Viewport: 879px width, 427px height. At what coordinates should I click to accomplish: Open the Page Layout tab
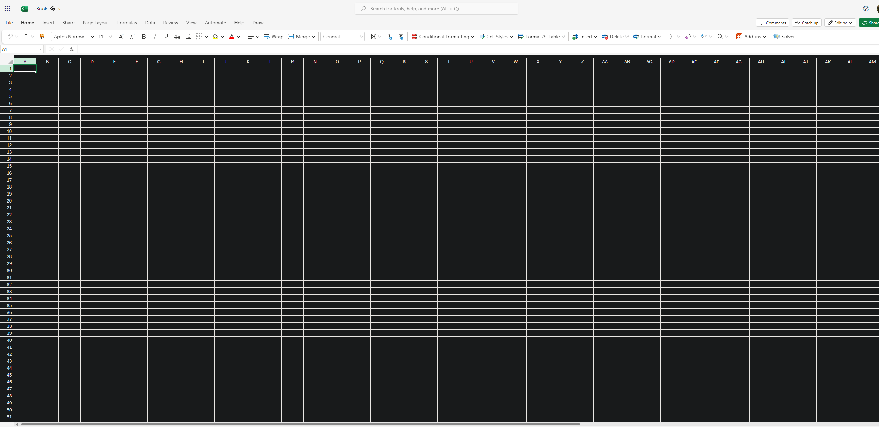pos(96,23)
